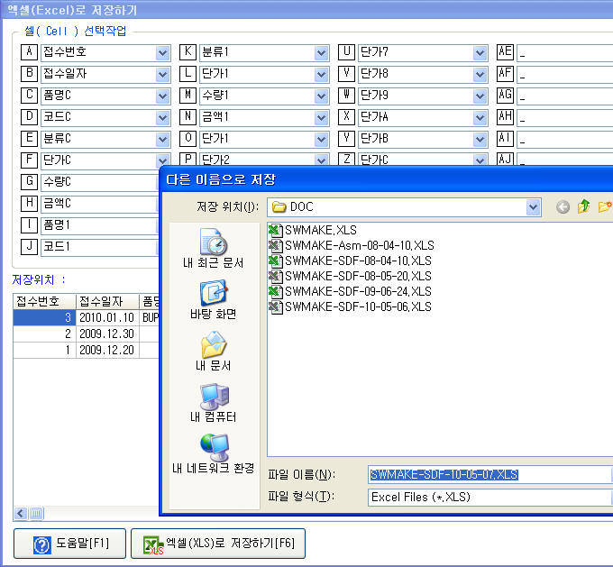Expand column N 금액1 dropdown
The height and width of the screenshot is (567, 613).
(321, 117)
